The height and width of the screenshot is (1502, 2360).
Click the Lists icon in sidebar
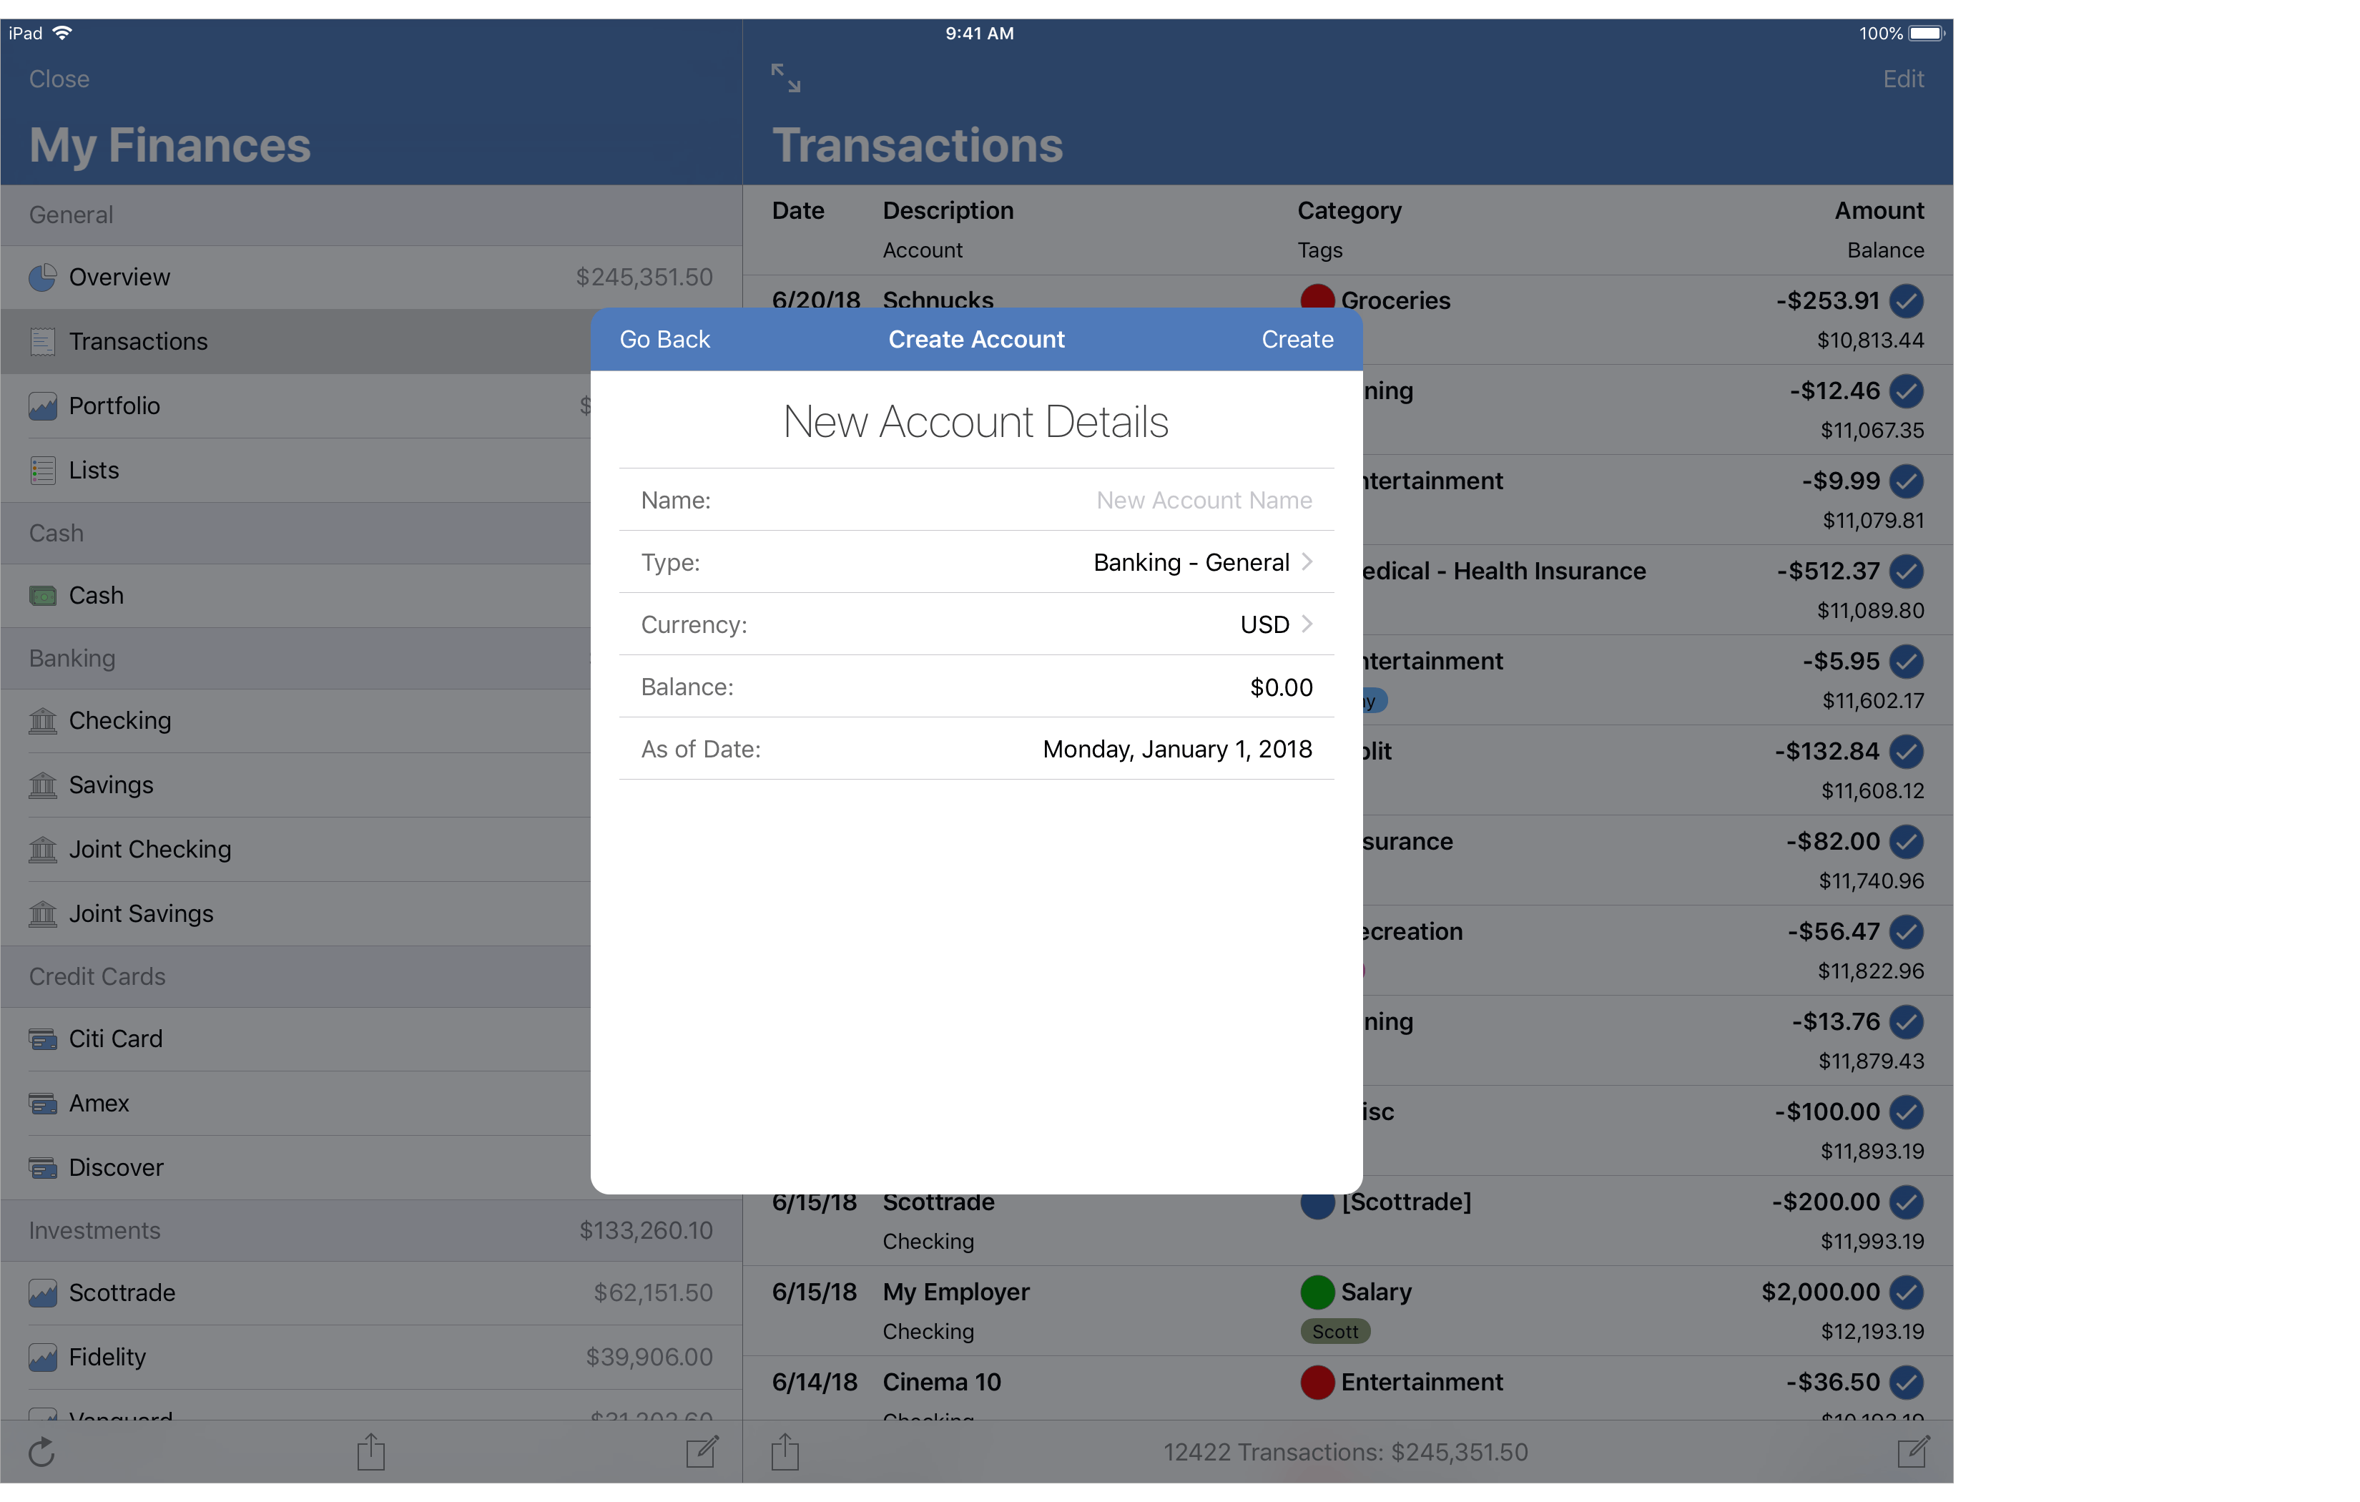(42, 470)
